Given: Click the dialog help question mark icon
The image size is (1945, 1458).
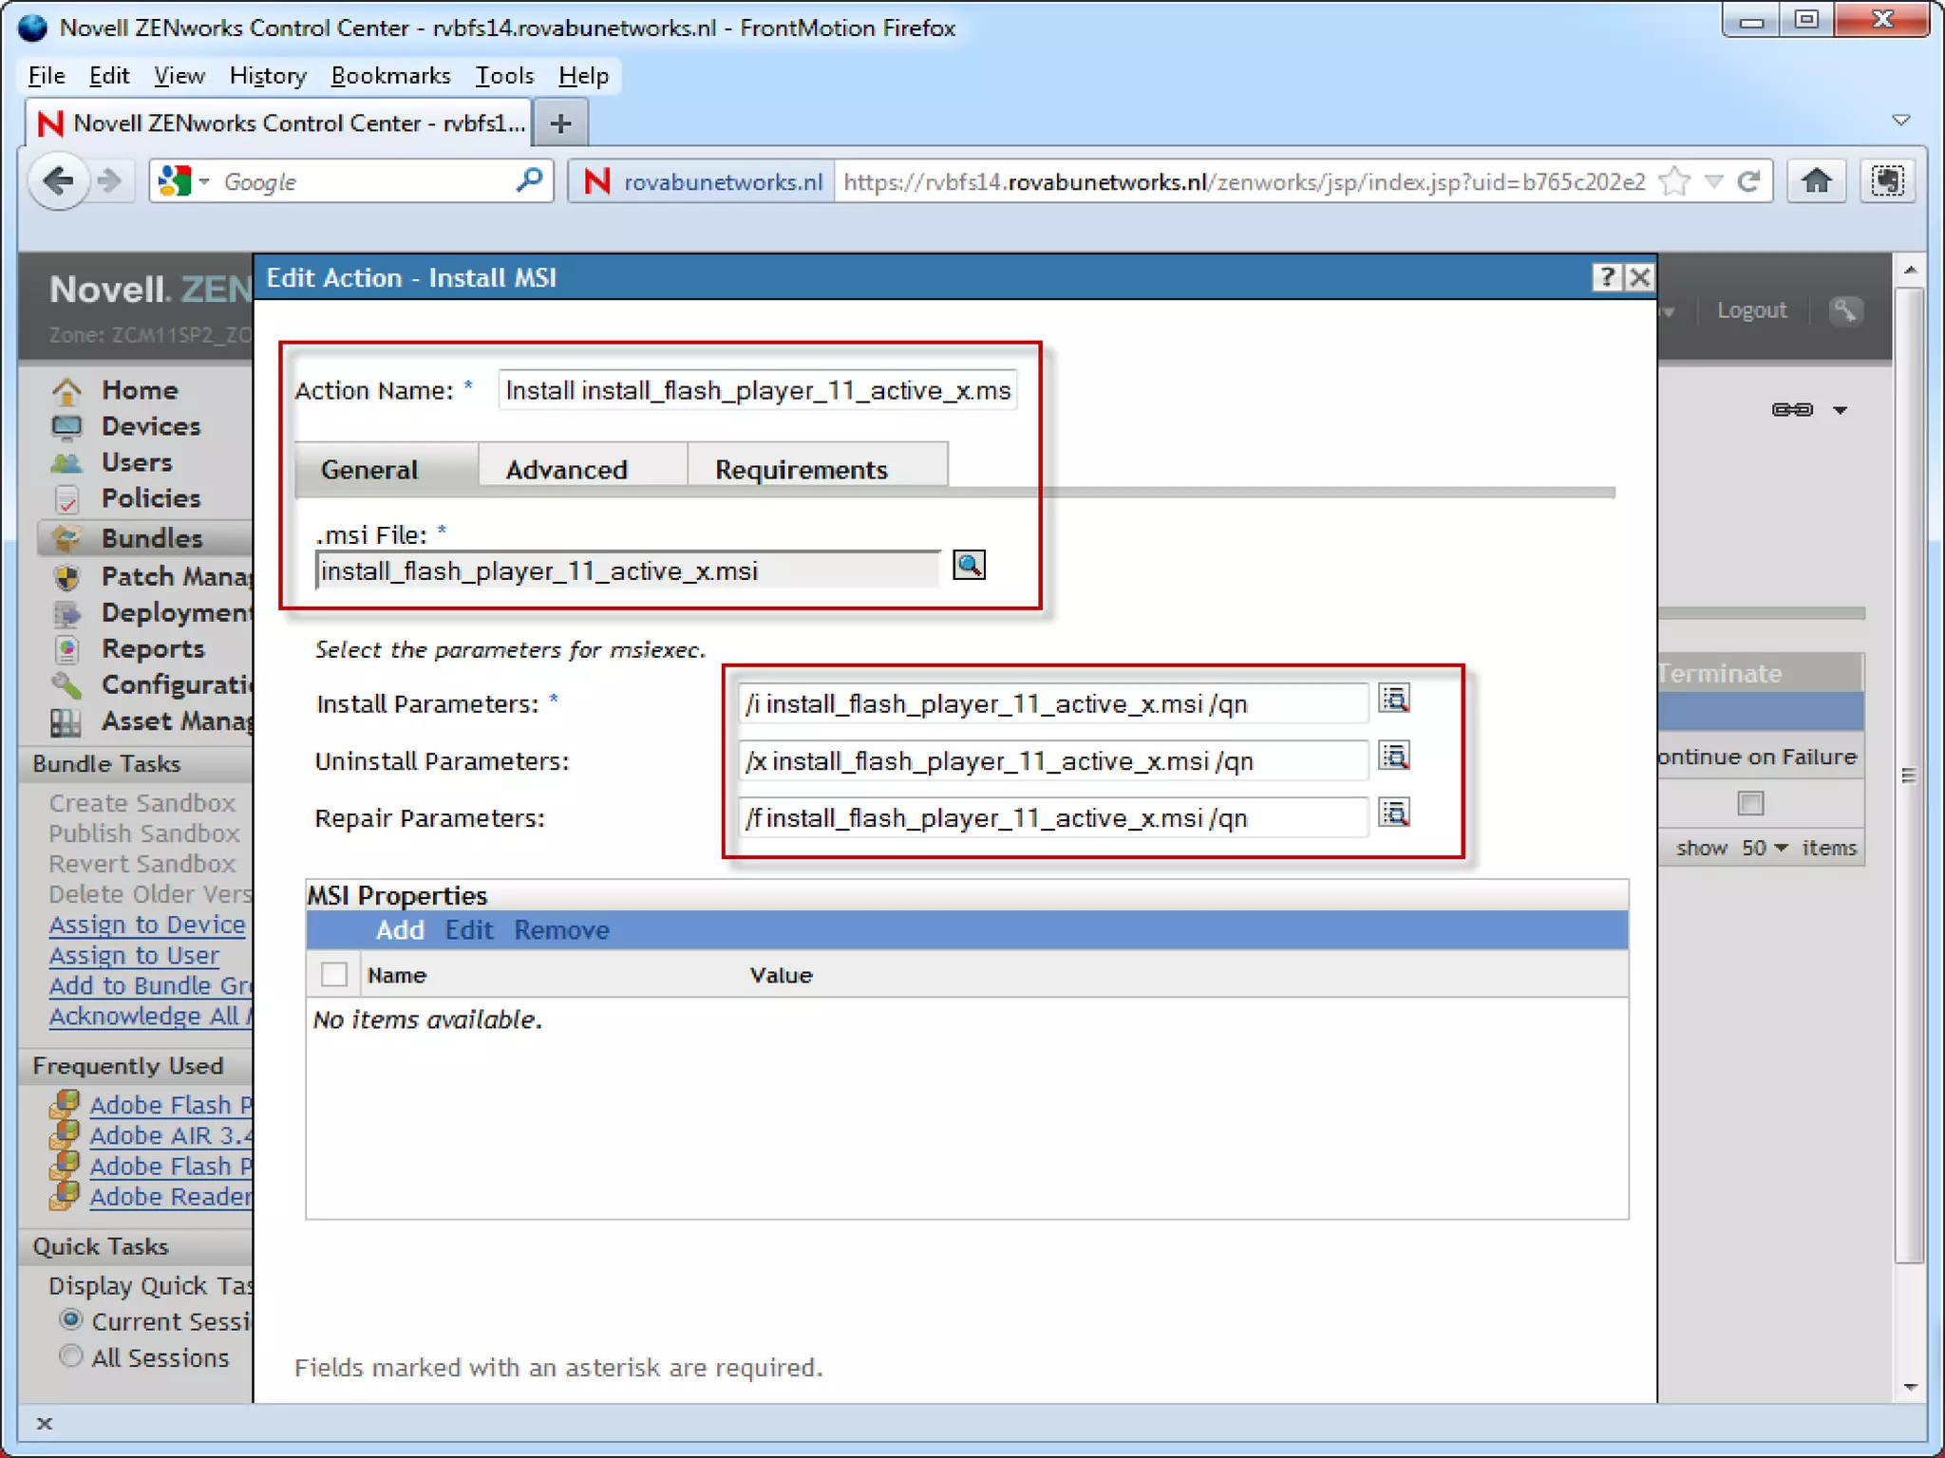Looking at the screenshot, I should point(1606,277).
